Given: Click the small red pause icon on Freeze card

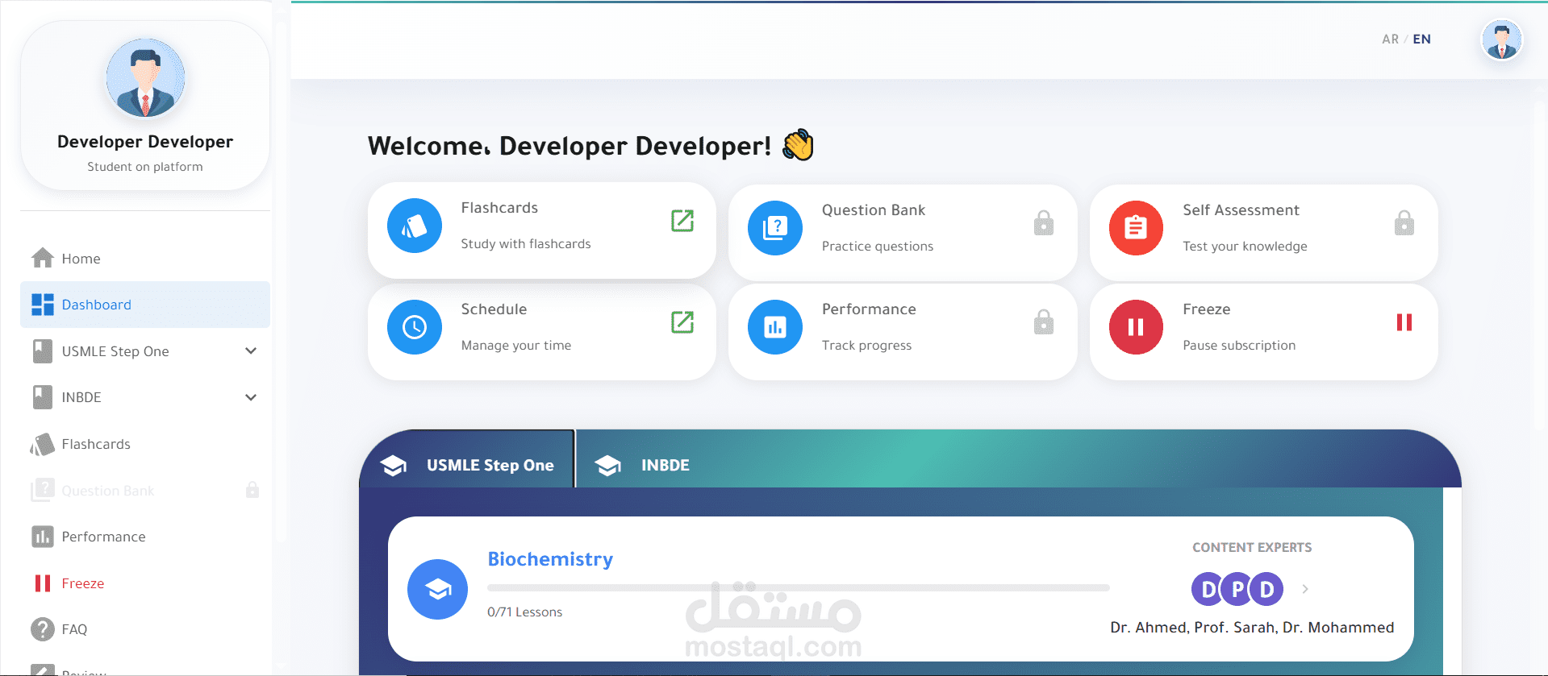Looking at the screenshot, I should coord(1404,322).
